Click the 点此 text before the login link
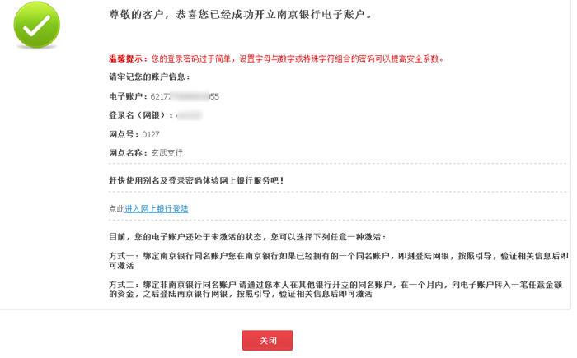 tap(116, 209)
